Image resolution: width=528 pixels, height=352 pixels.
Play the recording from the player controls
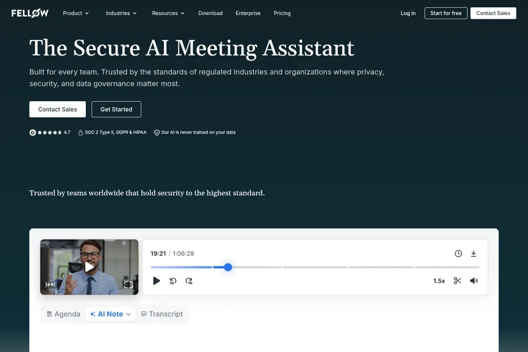(x=157, y=280)
